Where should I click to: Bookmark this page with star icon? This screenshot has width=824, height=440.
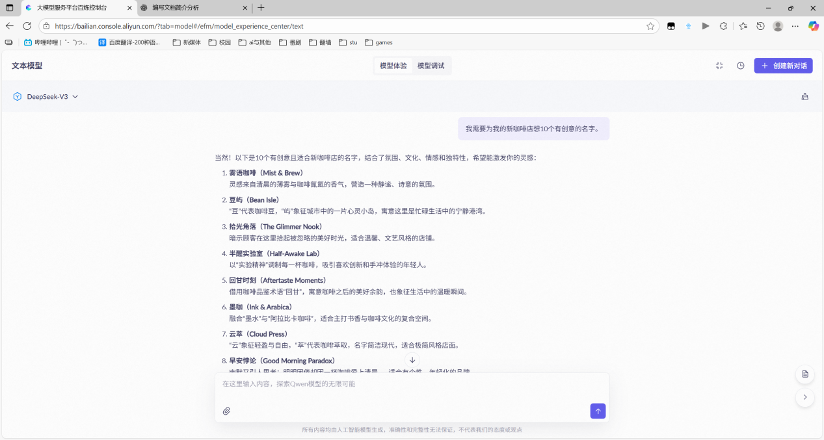point(650,26)
